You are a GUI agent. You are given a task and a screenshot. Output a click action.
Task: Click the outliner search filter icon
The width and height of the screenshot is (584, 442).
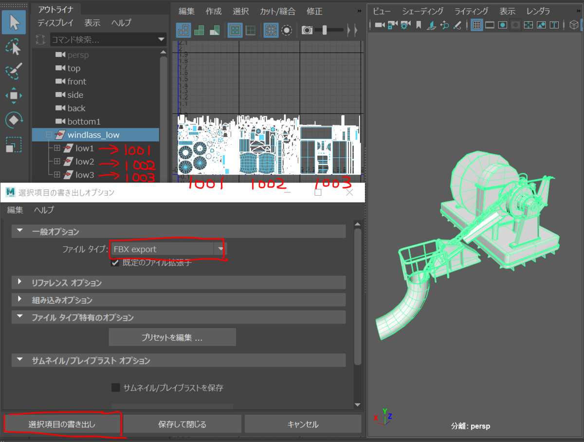coord(41,39)
